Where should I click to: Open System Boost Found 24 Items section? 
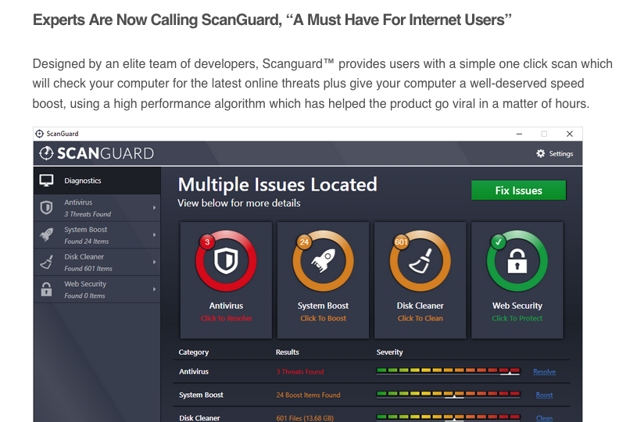97,235
